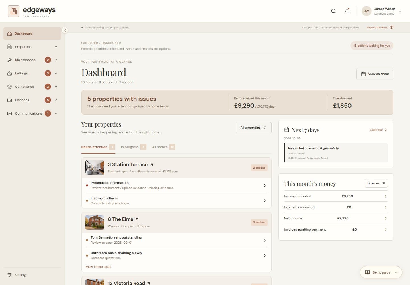Expand the Properties submenu chevron
The image size is (410, 285).
point(56,47)
